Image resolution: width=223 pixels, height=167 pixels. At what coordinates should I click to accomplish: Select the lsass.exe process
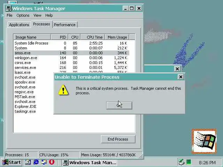[23, 72]
